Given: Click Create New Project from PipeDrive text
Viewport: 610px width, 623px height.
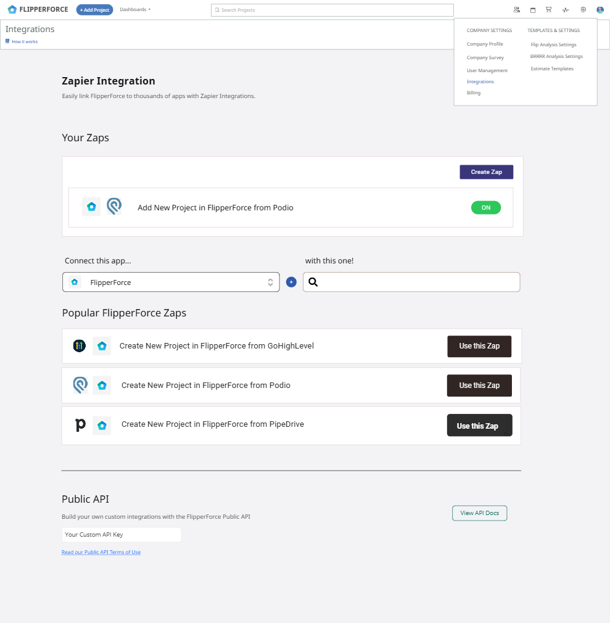Looking at the screenshot, I should click(213, 424).
